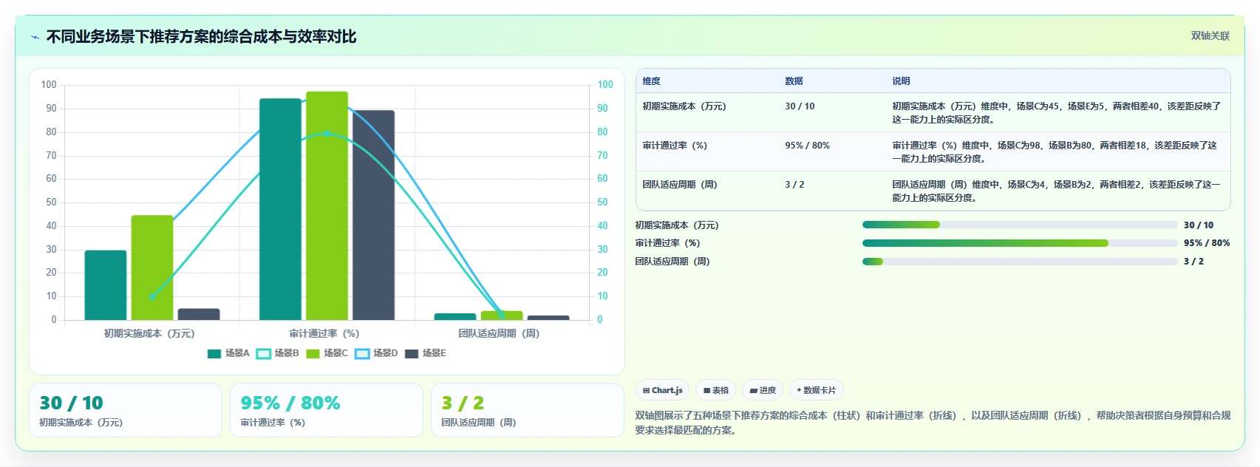This screenshot has height=467, width=1260.
Task: Toggle 场景C legend item
Action: tap(327, 353)
